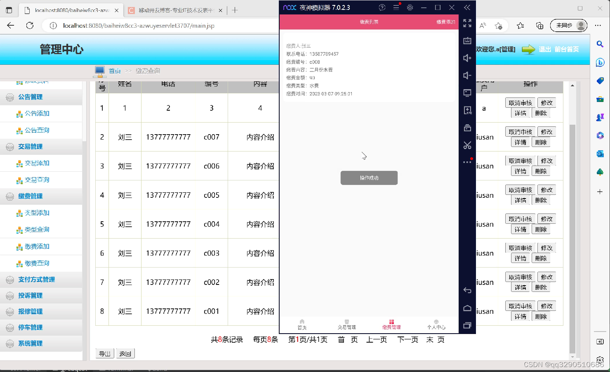Open 交易查询 in sidebar
The width and height of the screenshot is (610, 372).
(x=37, y=180)
